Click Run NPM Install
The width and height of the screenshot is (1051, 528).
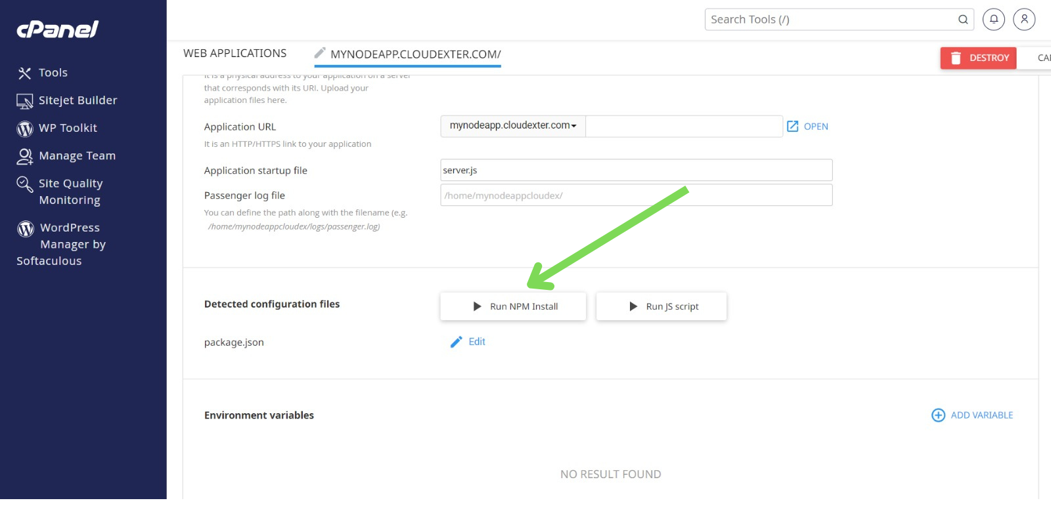point(513,306)
